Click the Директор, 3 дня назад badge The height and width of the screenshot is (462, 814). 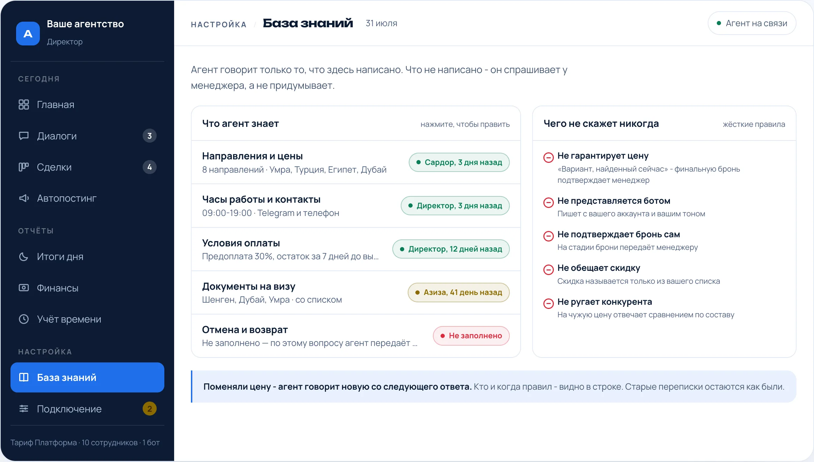(455, 206)
